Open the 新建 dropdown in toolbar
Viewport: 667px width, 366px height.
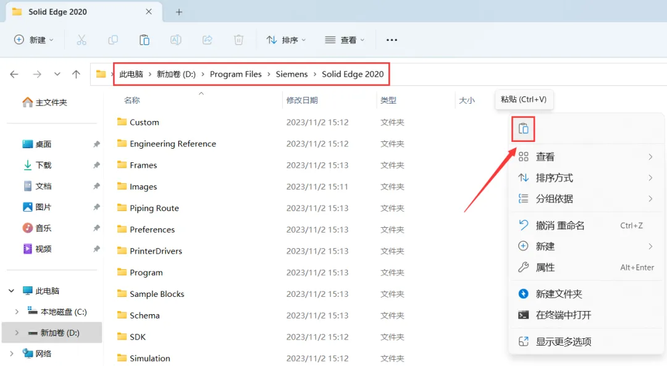[33, 40]
